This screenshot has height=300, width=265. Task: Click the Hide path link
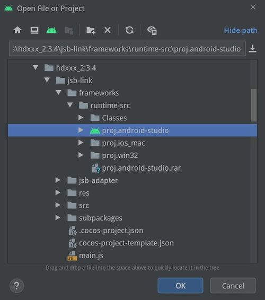tap(241, 30)
